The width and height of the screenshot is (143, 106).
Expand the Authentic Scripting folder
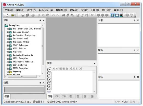[x=8, y=36]
